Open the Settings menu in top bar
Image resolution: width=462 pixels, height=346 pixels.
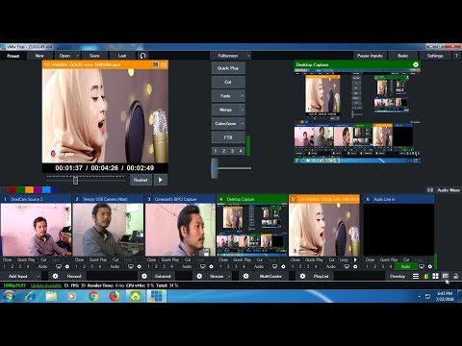pyautogui.click(x=435, y=56)
